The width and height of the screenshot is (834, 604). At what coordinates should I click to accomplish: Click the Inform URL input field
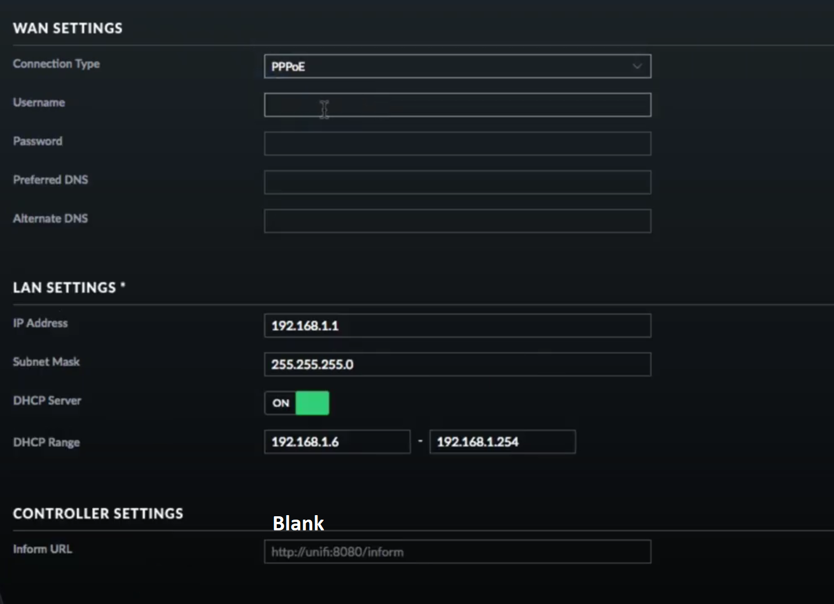457,552
